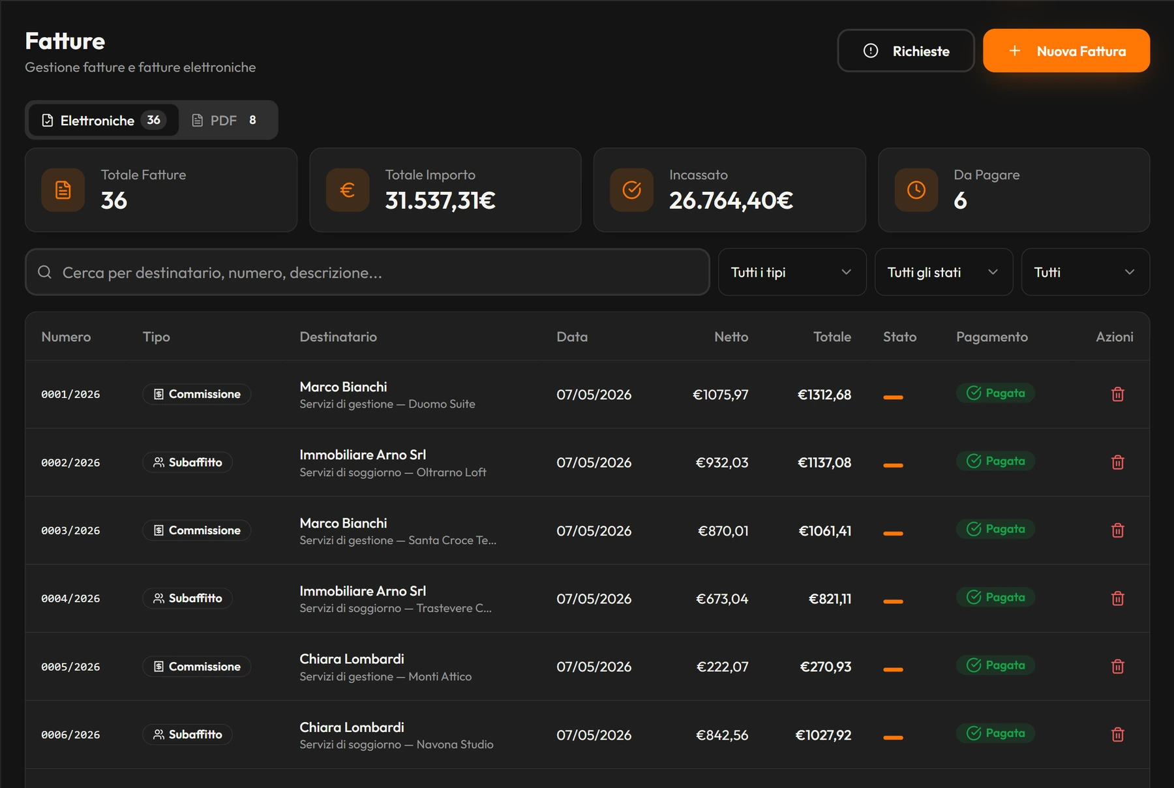Viewport: 1174px width, 788px height.
Task: Delete invoice 0005/2026 via trash icon
Action: (x=1117, y=667)
